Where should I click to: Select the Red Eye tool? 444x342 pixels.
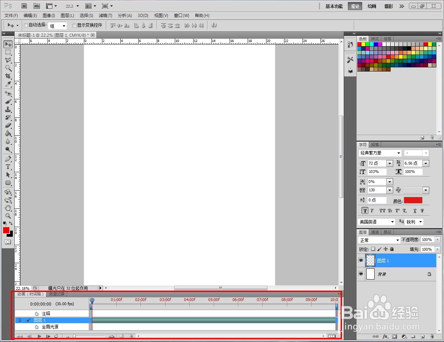(x=8, y=94)
